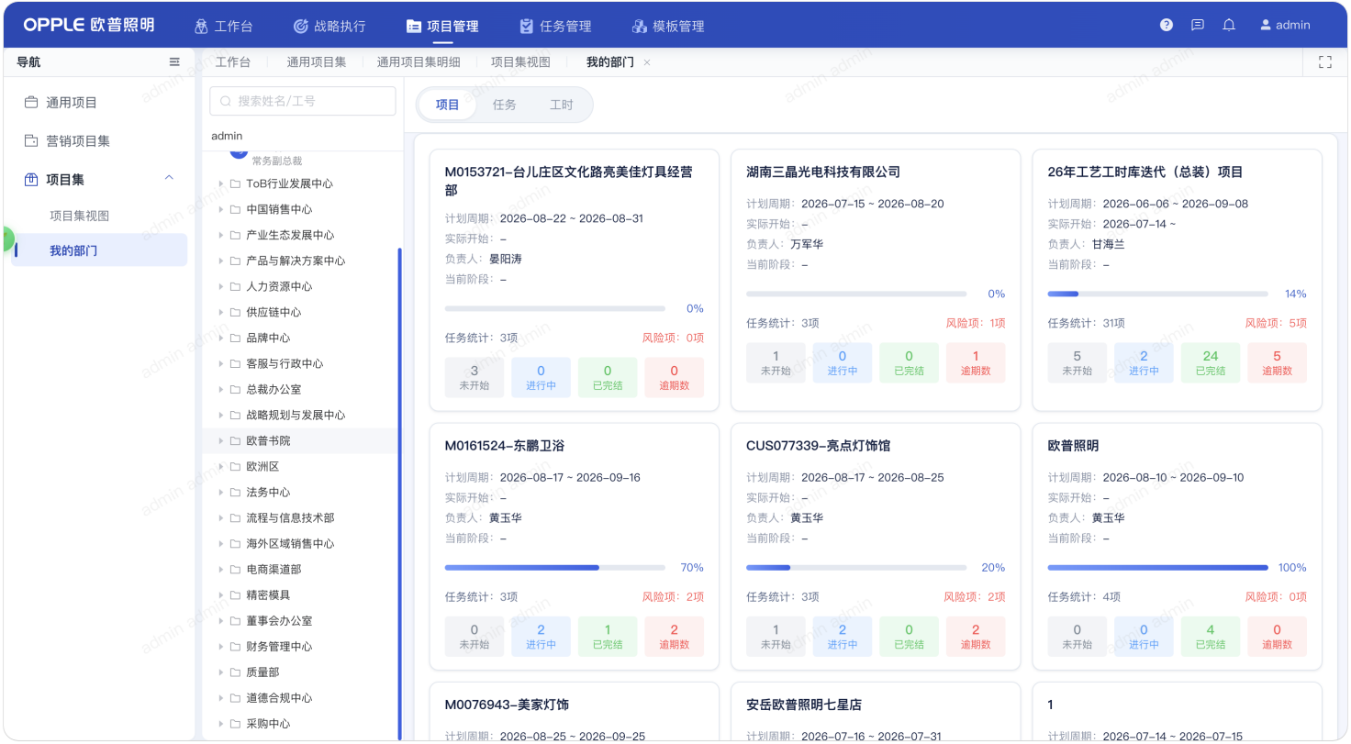
Task: Expand the 质量部 tree node
Action: (x=221, y=672)
